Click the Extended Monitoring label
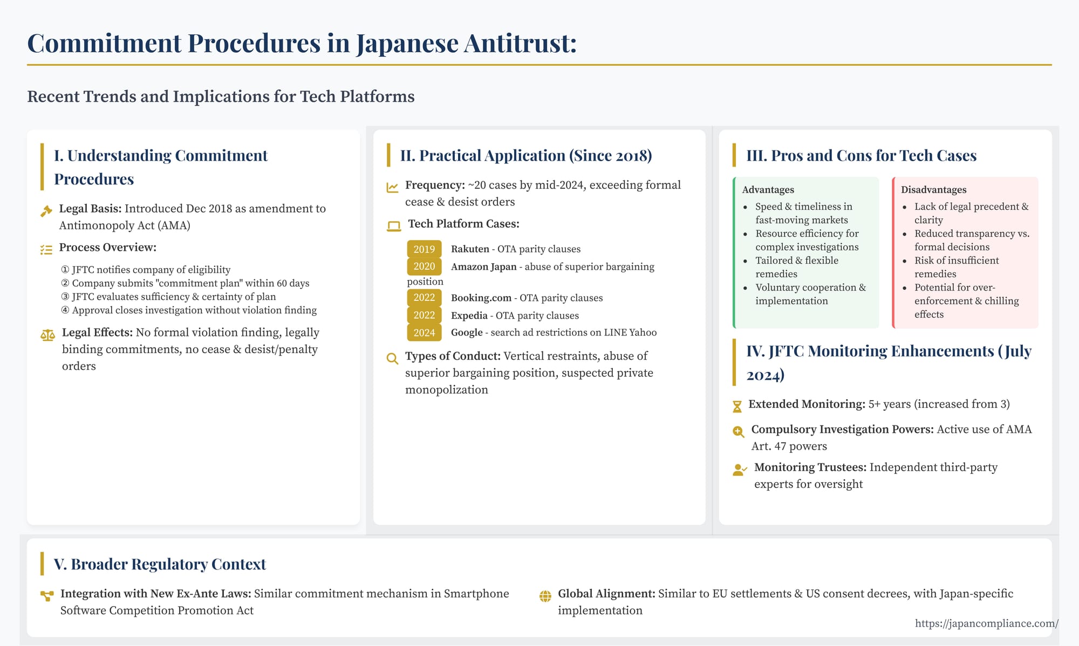1079x646 pixels. (807, 404)
